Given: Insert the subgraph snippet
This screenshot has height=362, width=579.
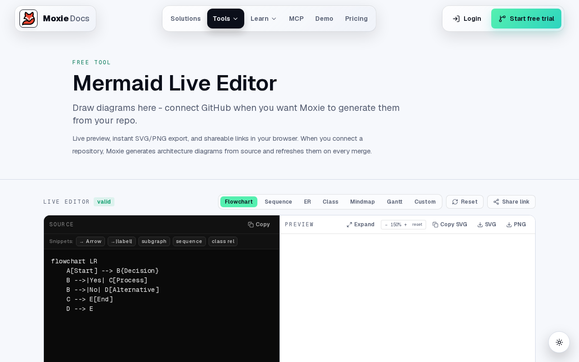Looking at the screenshot, I should click(x=154, y=241).
